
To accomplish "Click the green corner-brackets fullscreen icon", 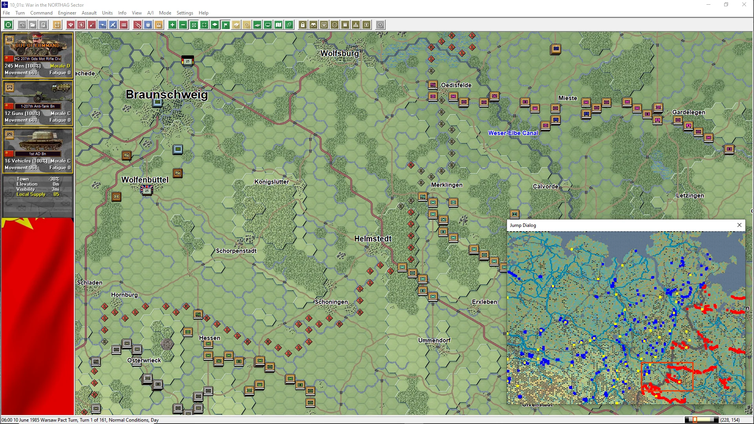I will (x=204, y=25).
